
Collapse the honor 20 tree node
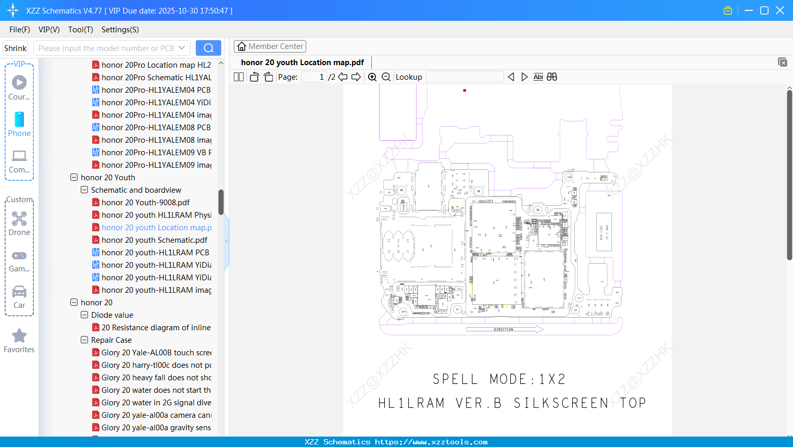coord(74,303)
